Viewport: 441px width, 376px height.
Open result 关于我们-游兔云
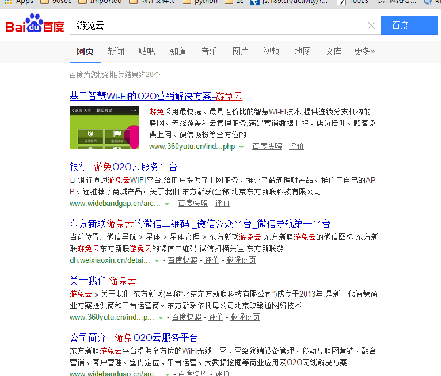pyautogui.click(x=103, y=281)
